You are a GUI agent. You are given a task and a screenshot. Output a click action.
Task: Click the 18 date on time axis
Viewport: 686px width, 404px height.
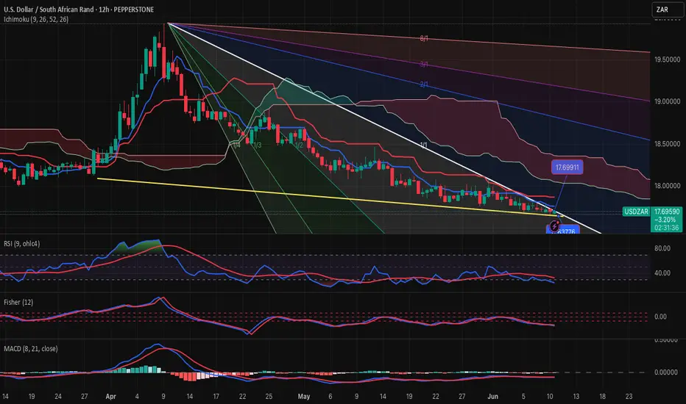point(602,397)
